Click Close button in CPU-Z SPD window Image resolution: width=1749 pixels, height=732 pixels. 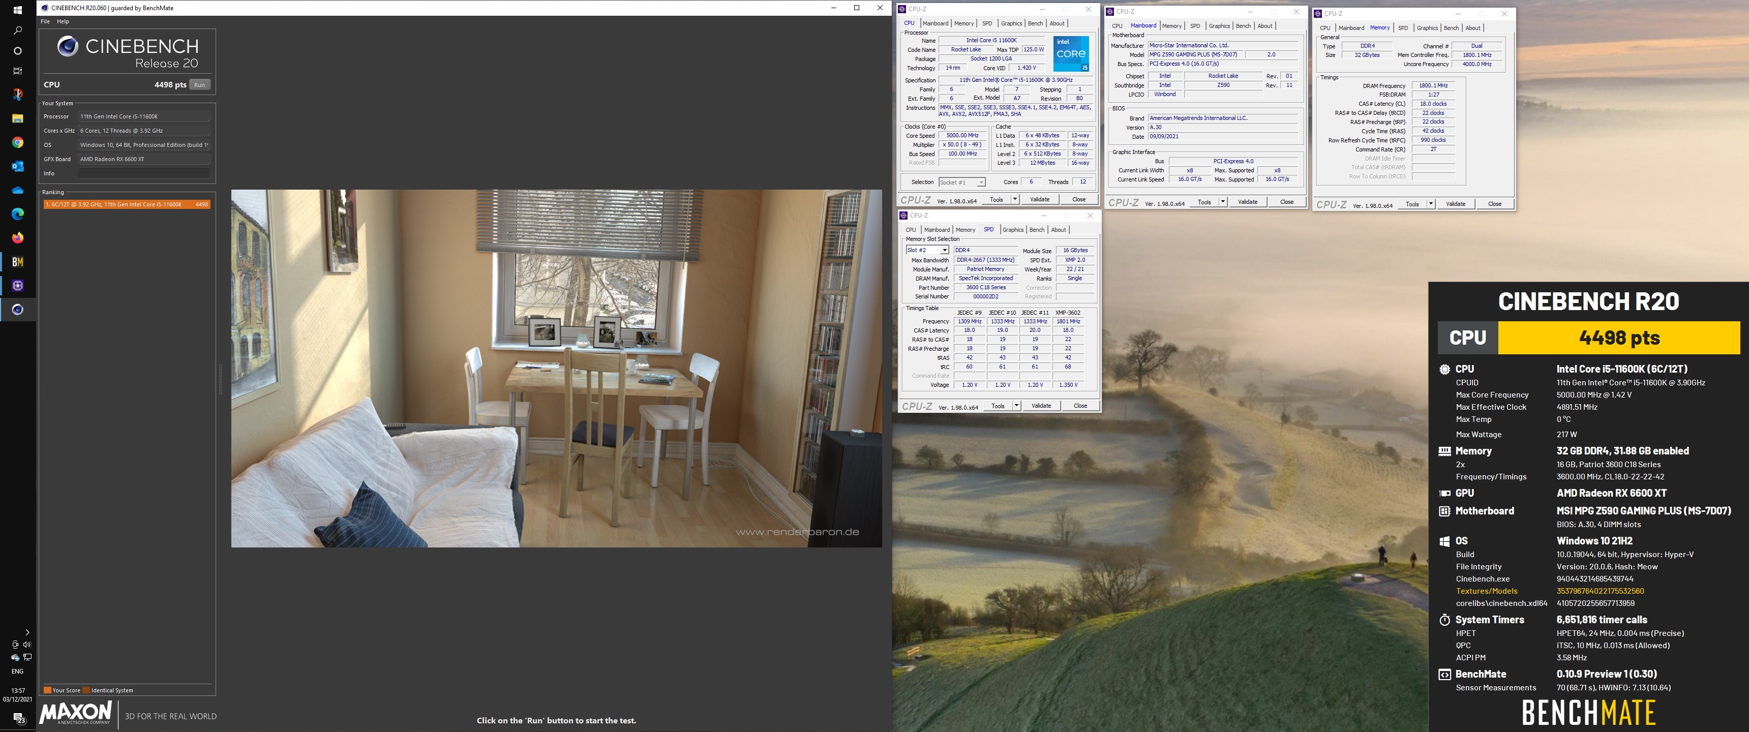pyautogui.click(x=1080, y=406)
